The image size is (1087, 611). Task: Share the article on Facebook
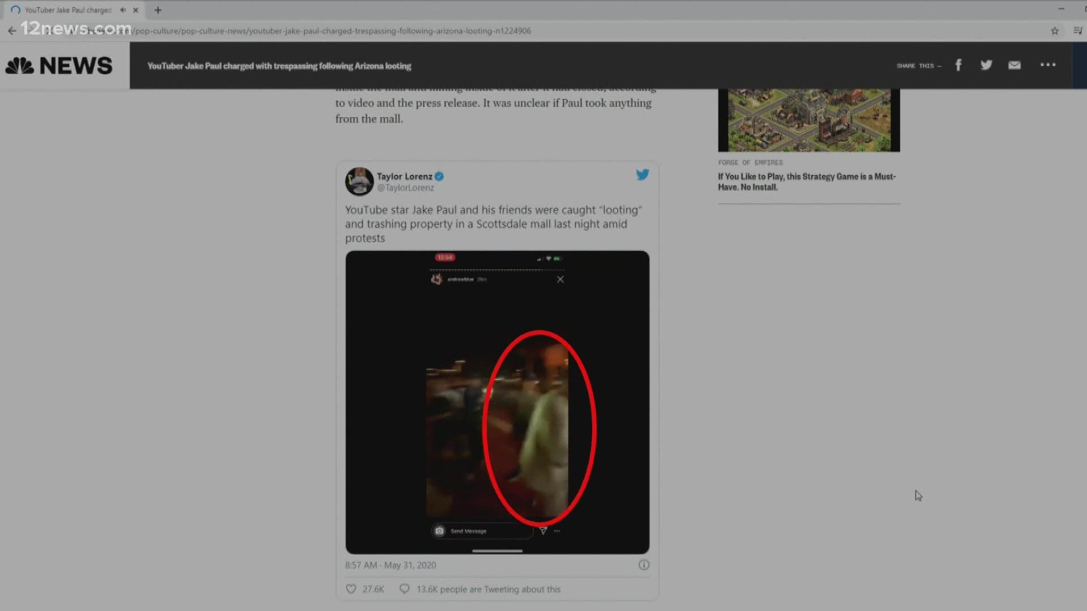[x=958, y=65]
